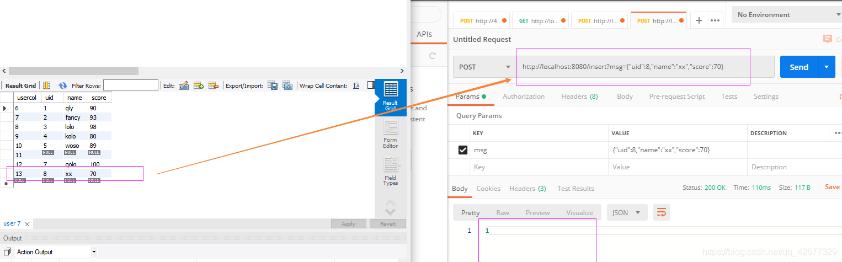Open the response Headers (3) tab
Viewport: 842px width, 262px height.
527,189
